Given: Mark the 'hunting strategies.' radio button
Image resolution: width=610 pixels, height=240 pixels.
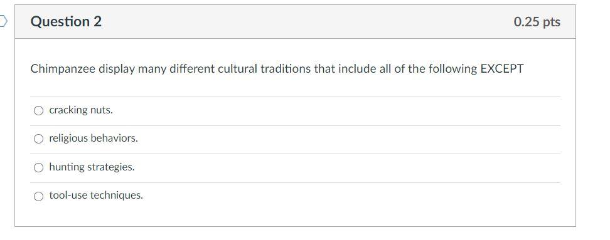Looking at the screenshot, I should [x=38, y=168].
